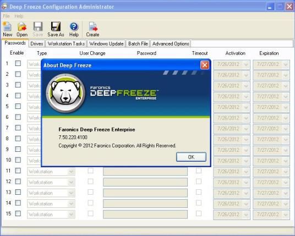Viewport: 295px width, 236px height.
Task: Open Activation date dropdown on row 6
Action: point(246,118)
